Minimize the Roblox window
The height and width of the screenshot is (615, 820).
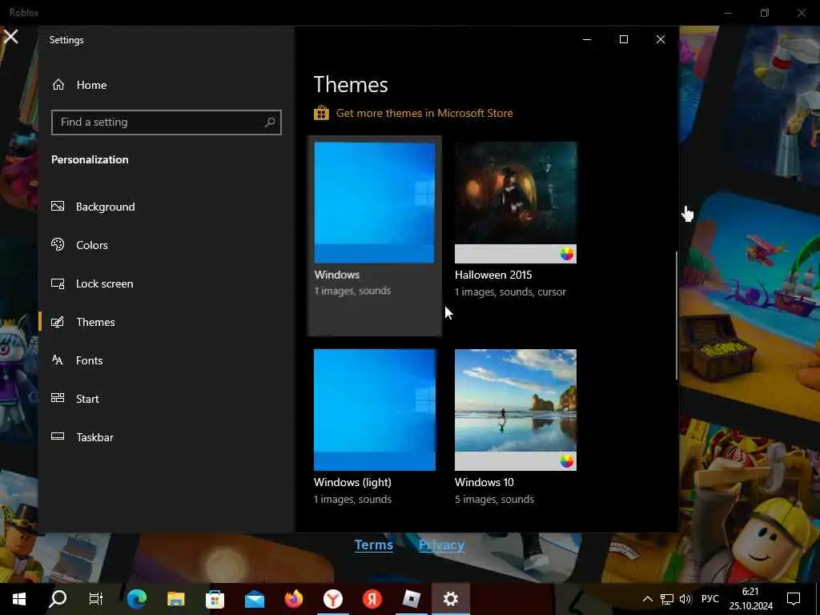coord(727,13)
